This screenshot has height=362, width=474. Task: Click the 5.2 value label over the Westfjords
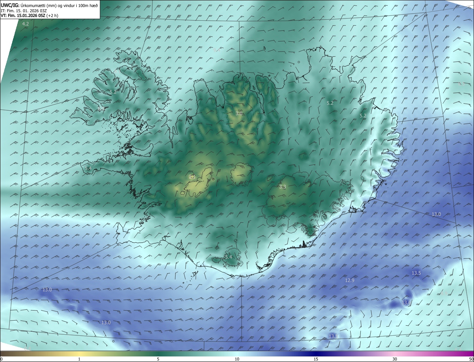[x=113, y=92]
